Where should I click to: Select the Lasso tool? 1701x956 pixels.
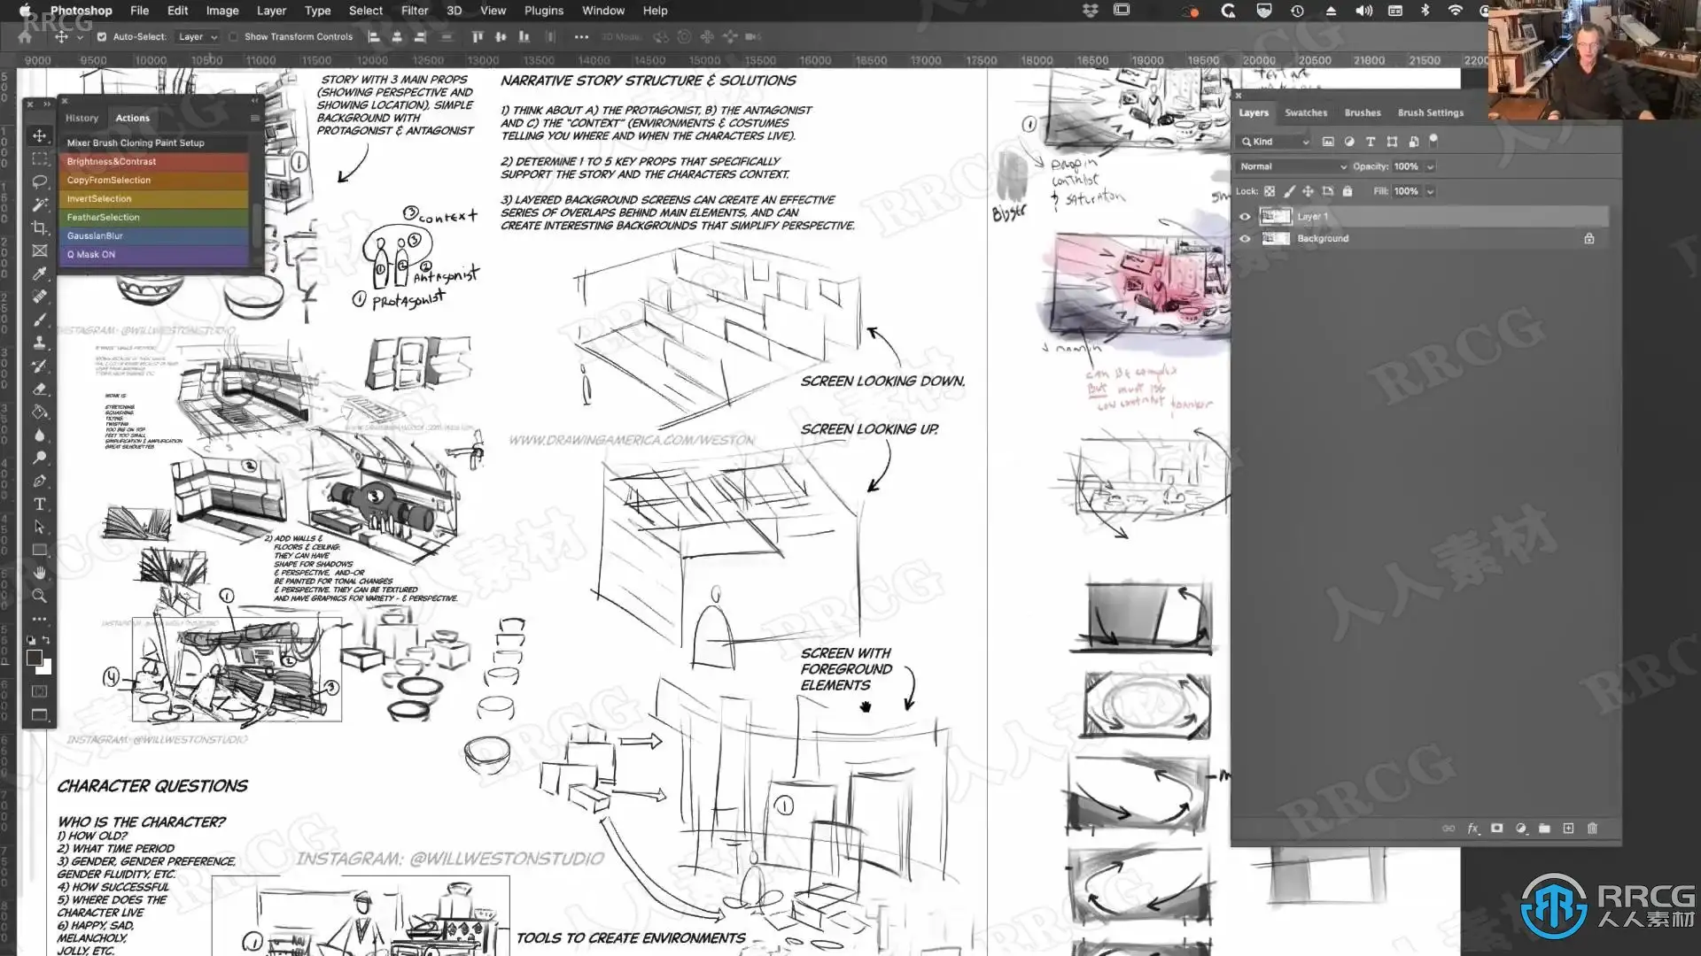39,181
